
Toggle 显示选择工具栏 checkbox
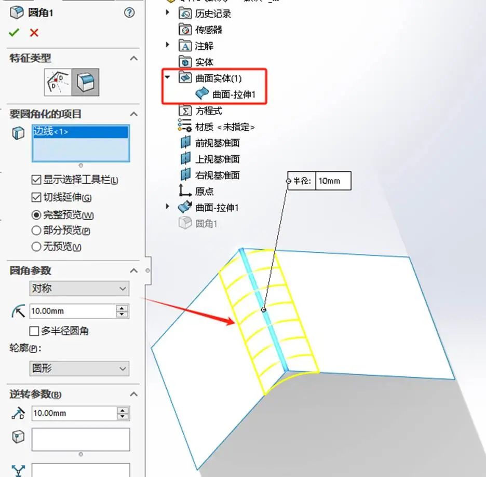[x=36, y=180]
